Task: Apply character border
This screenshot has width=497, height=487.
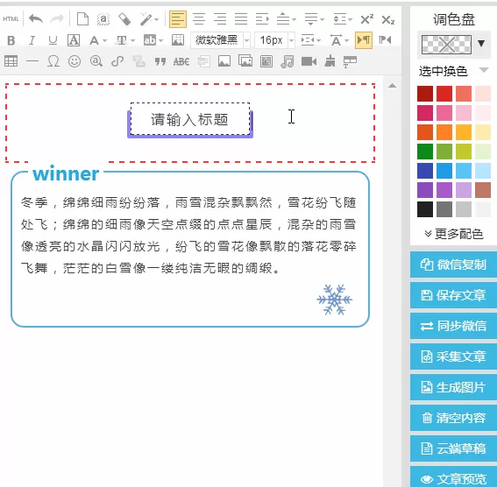Action: click(x=74, y=40)
